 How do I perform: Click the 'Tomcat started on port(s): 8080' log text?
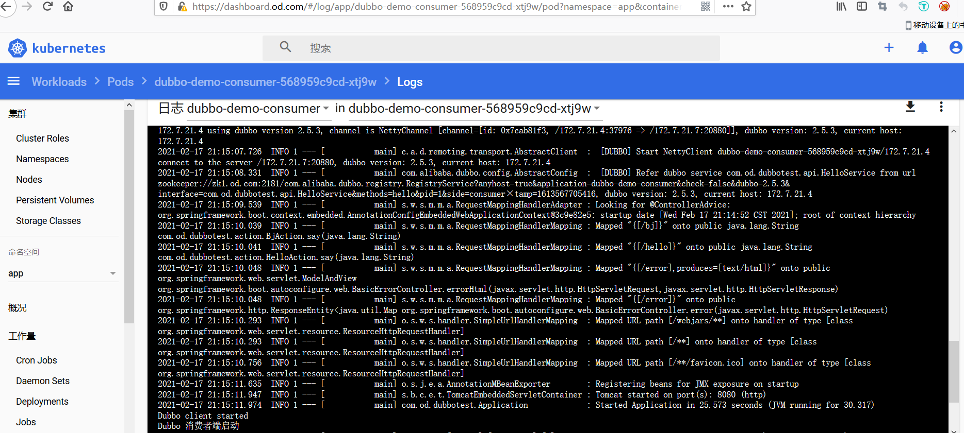[x=680, y=394]
